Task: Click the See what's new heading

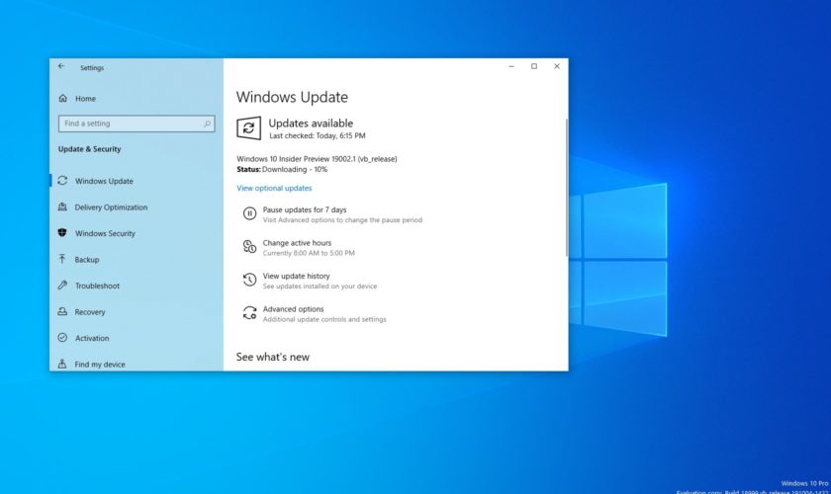Action: click(273, 357)
